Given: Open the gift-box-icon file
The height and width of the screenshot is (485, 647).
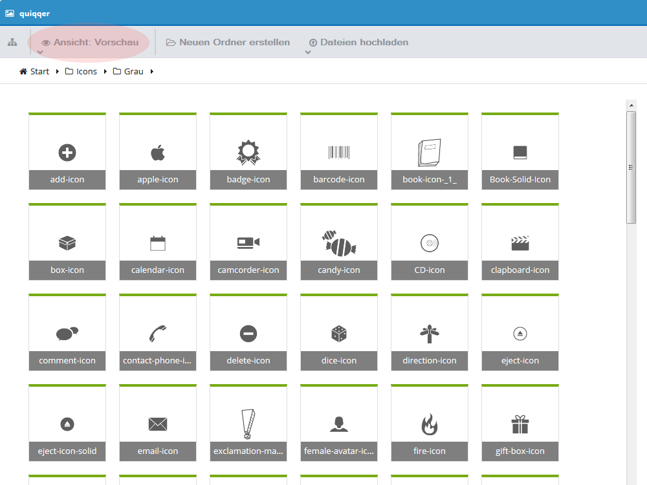Looking at the screenshot, I should point(520,423).
